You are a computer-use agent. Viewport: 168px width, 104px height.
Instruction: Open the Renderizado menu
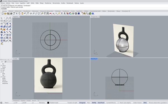click(x=70, y=3)
